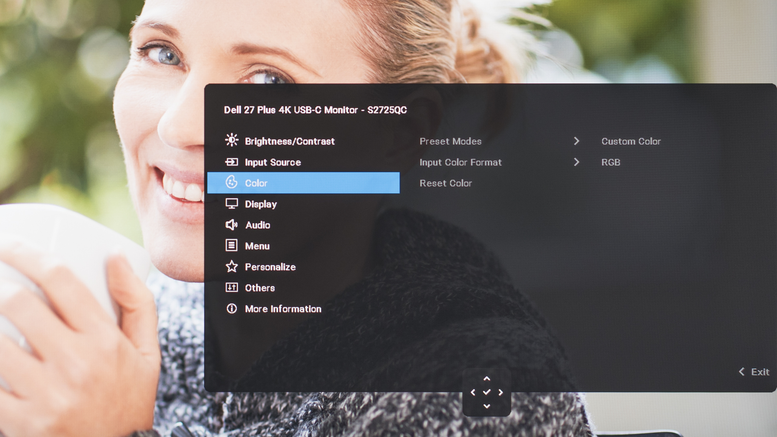Expand Input Color Format chevron arrow
The width and height of the screenshot is (777, 437).
[576, 162]
